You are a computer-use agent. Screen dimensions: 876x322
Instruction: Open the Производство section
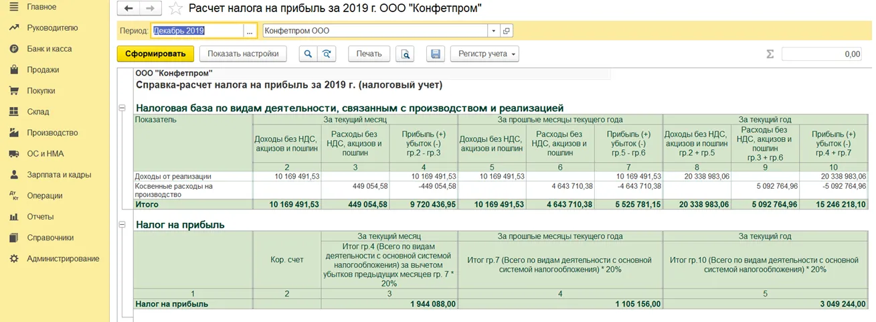[x=52, y=133]
